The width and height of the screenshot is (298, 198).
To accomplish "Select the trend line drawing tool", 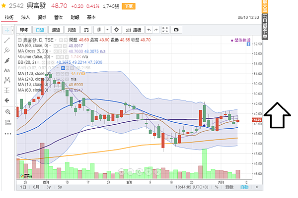I will (x=7, y=40).
